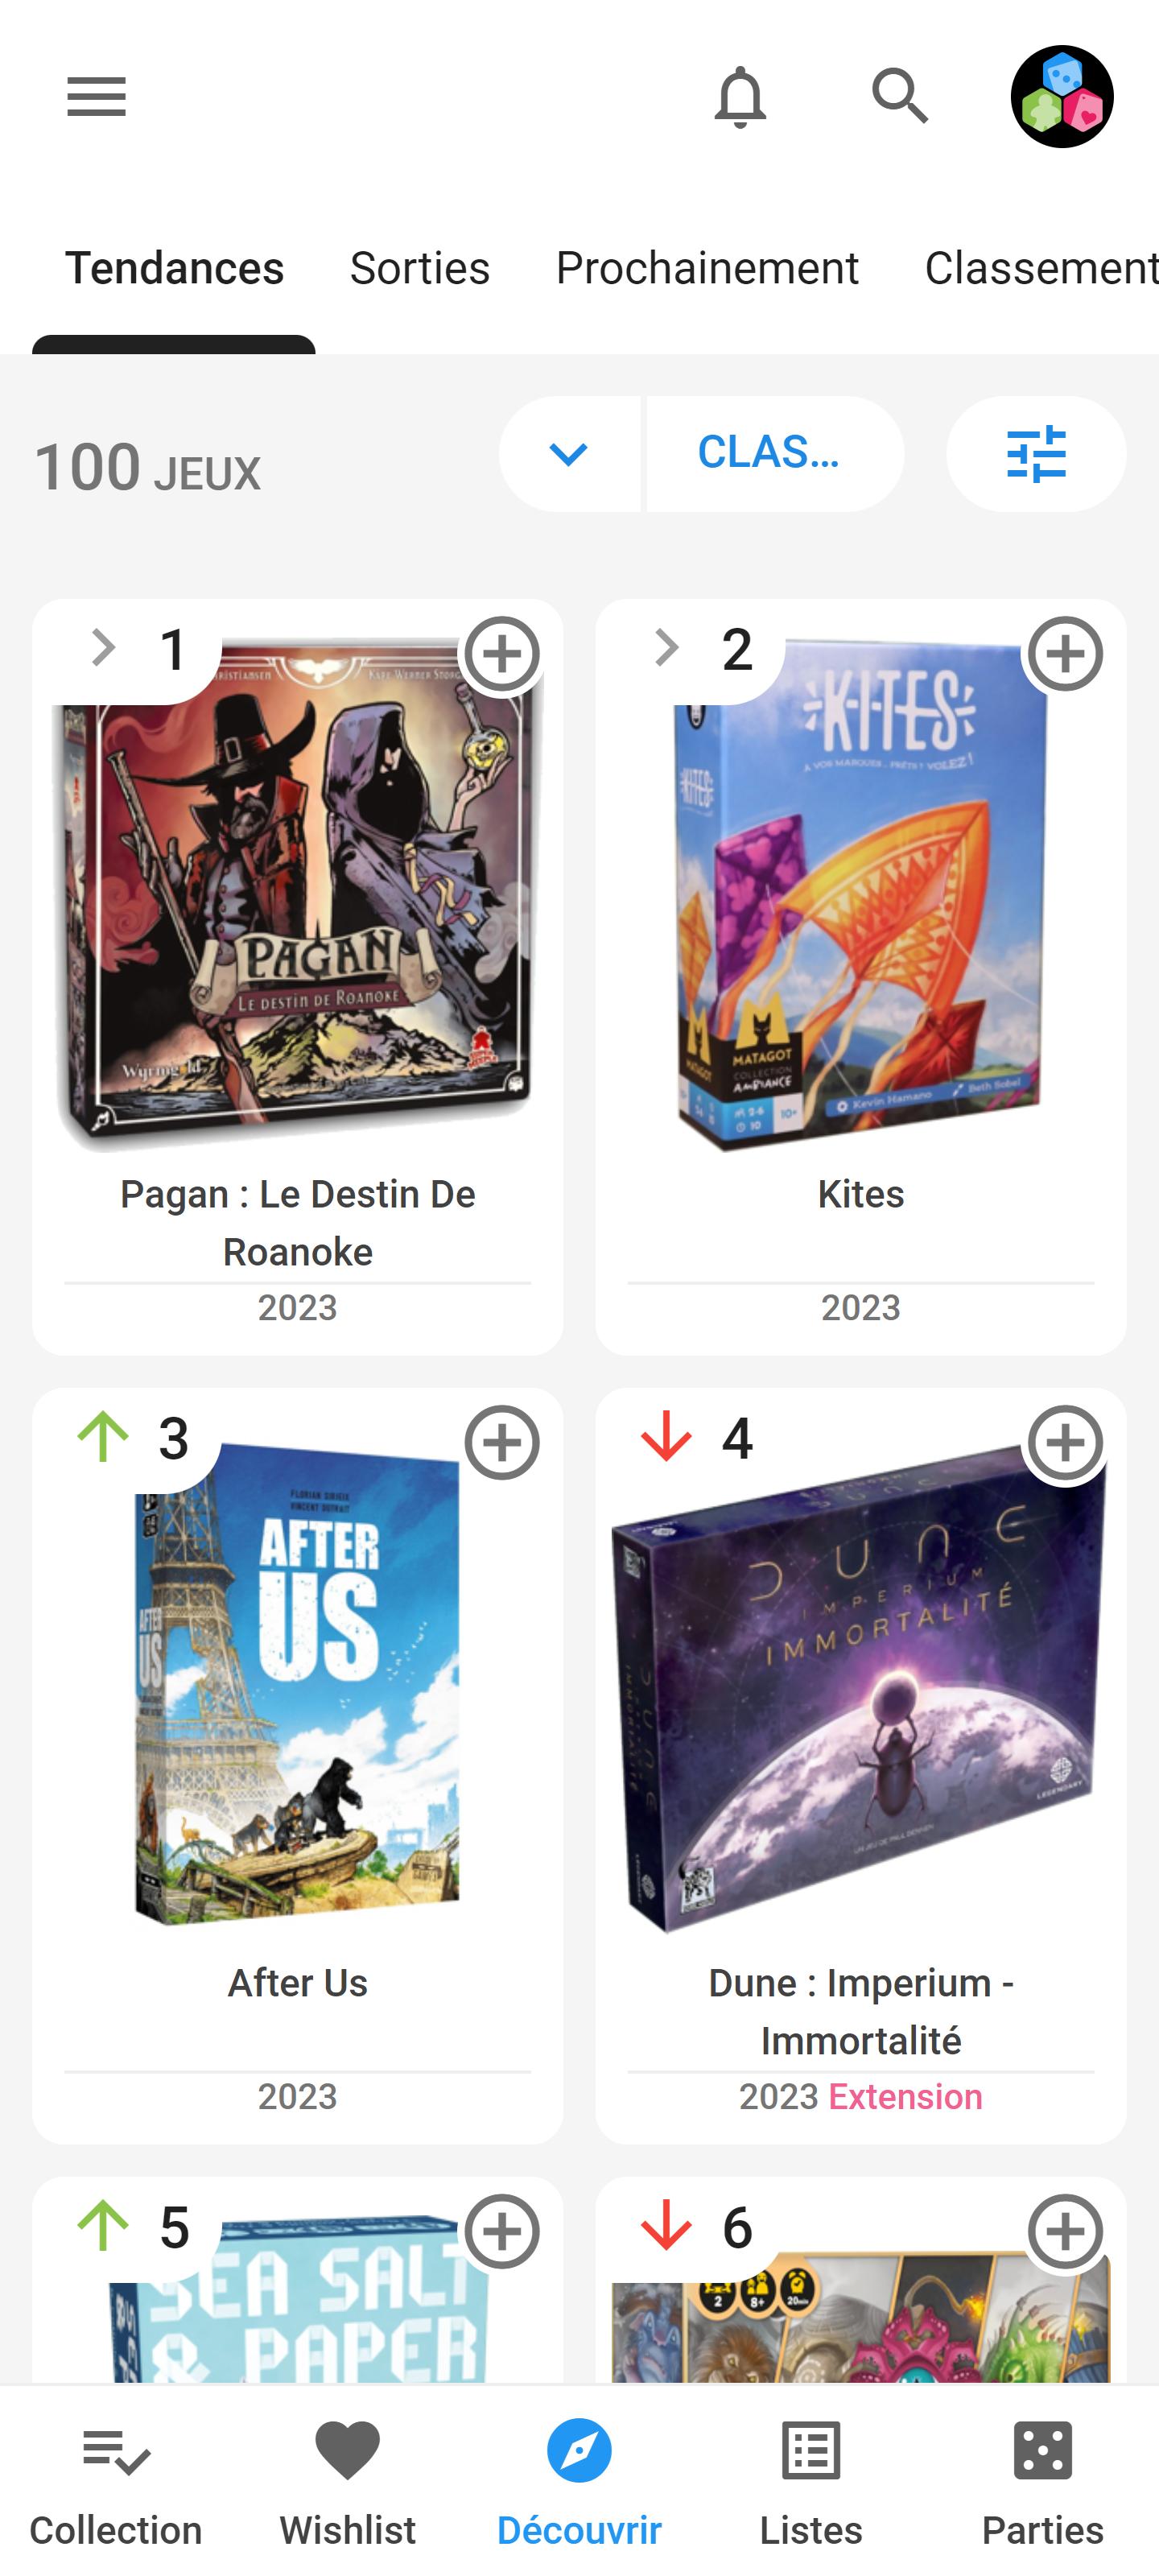
Task: Open the Sea Salt & Paper add icon
Action: (x=502, y=2231)
